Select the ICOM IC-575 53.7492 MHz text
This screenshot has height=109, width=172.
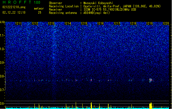110,10
